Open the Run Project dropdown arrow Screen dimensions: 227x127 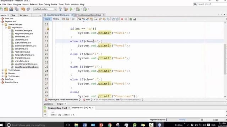[x=74, y=9]
